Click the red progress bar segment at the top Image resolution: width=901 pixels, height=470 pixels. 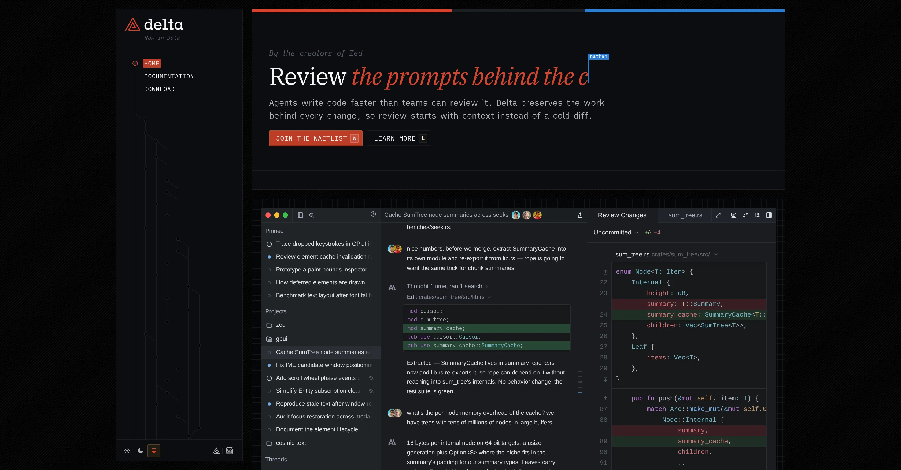pyautogui.click(x=352, y=11)
